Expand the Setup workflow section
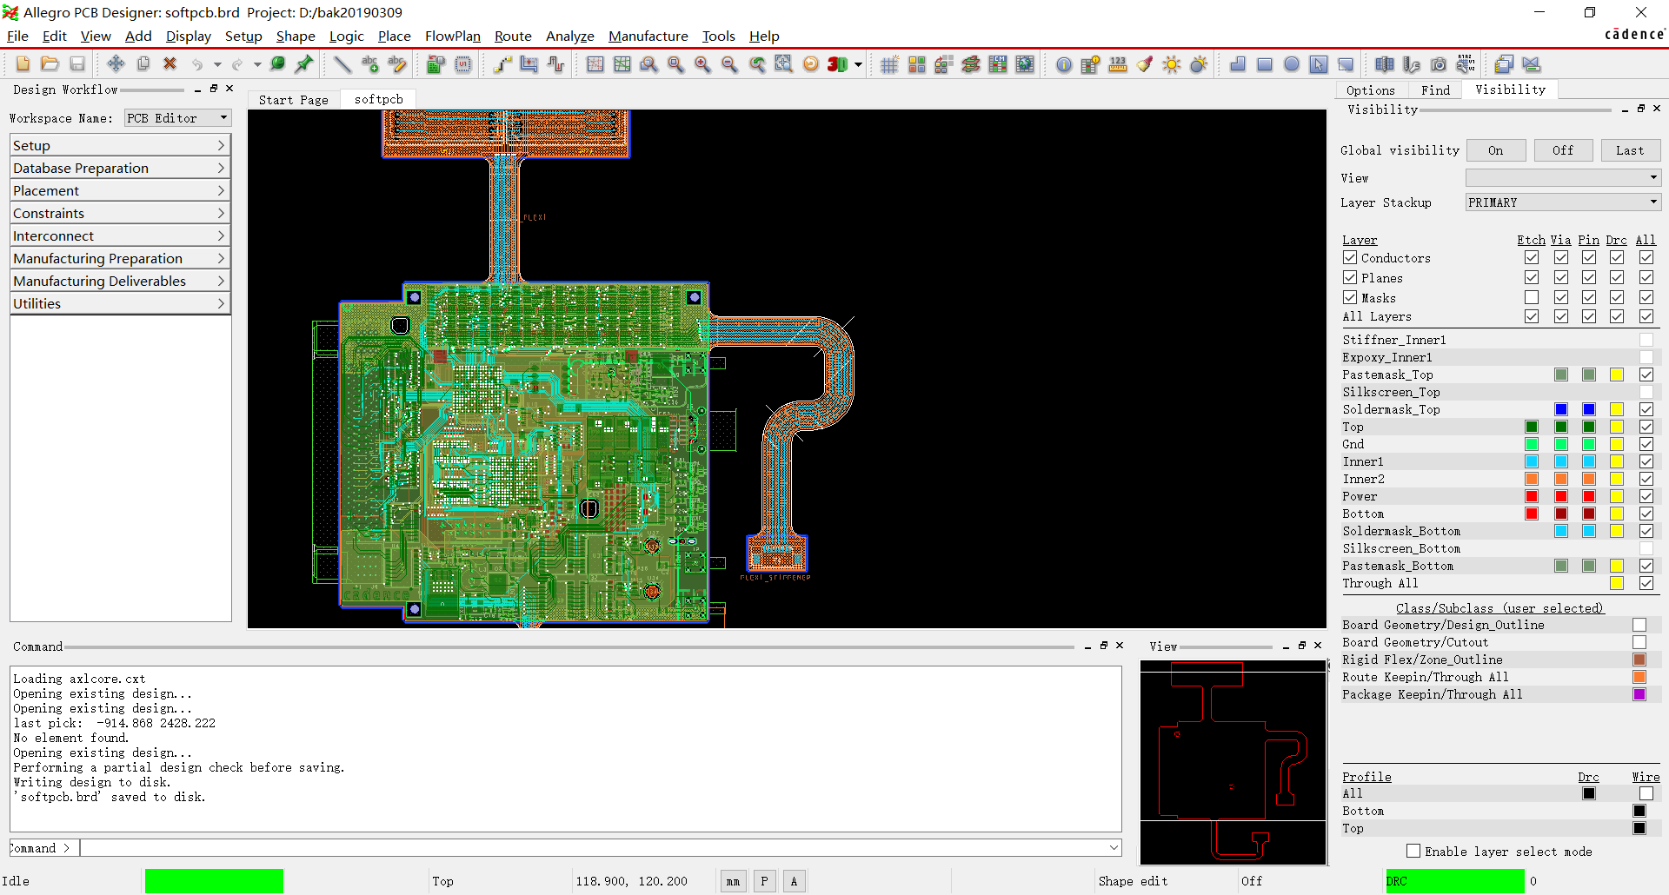The height and width of the screenshot is (895, 1669). (x=120, y=145)
